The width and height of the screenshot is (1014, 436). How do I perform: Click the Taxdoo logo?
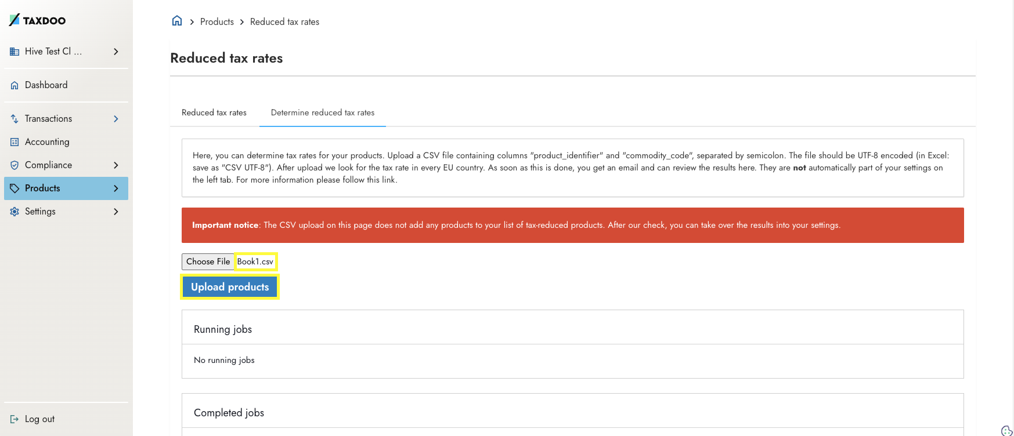pos(38,20)
